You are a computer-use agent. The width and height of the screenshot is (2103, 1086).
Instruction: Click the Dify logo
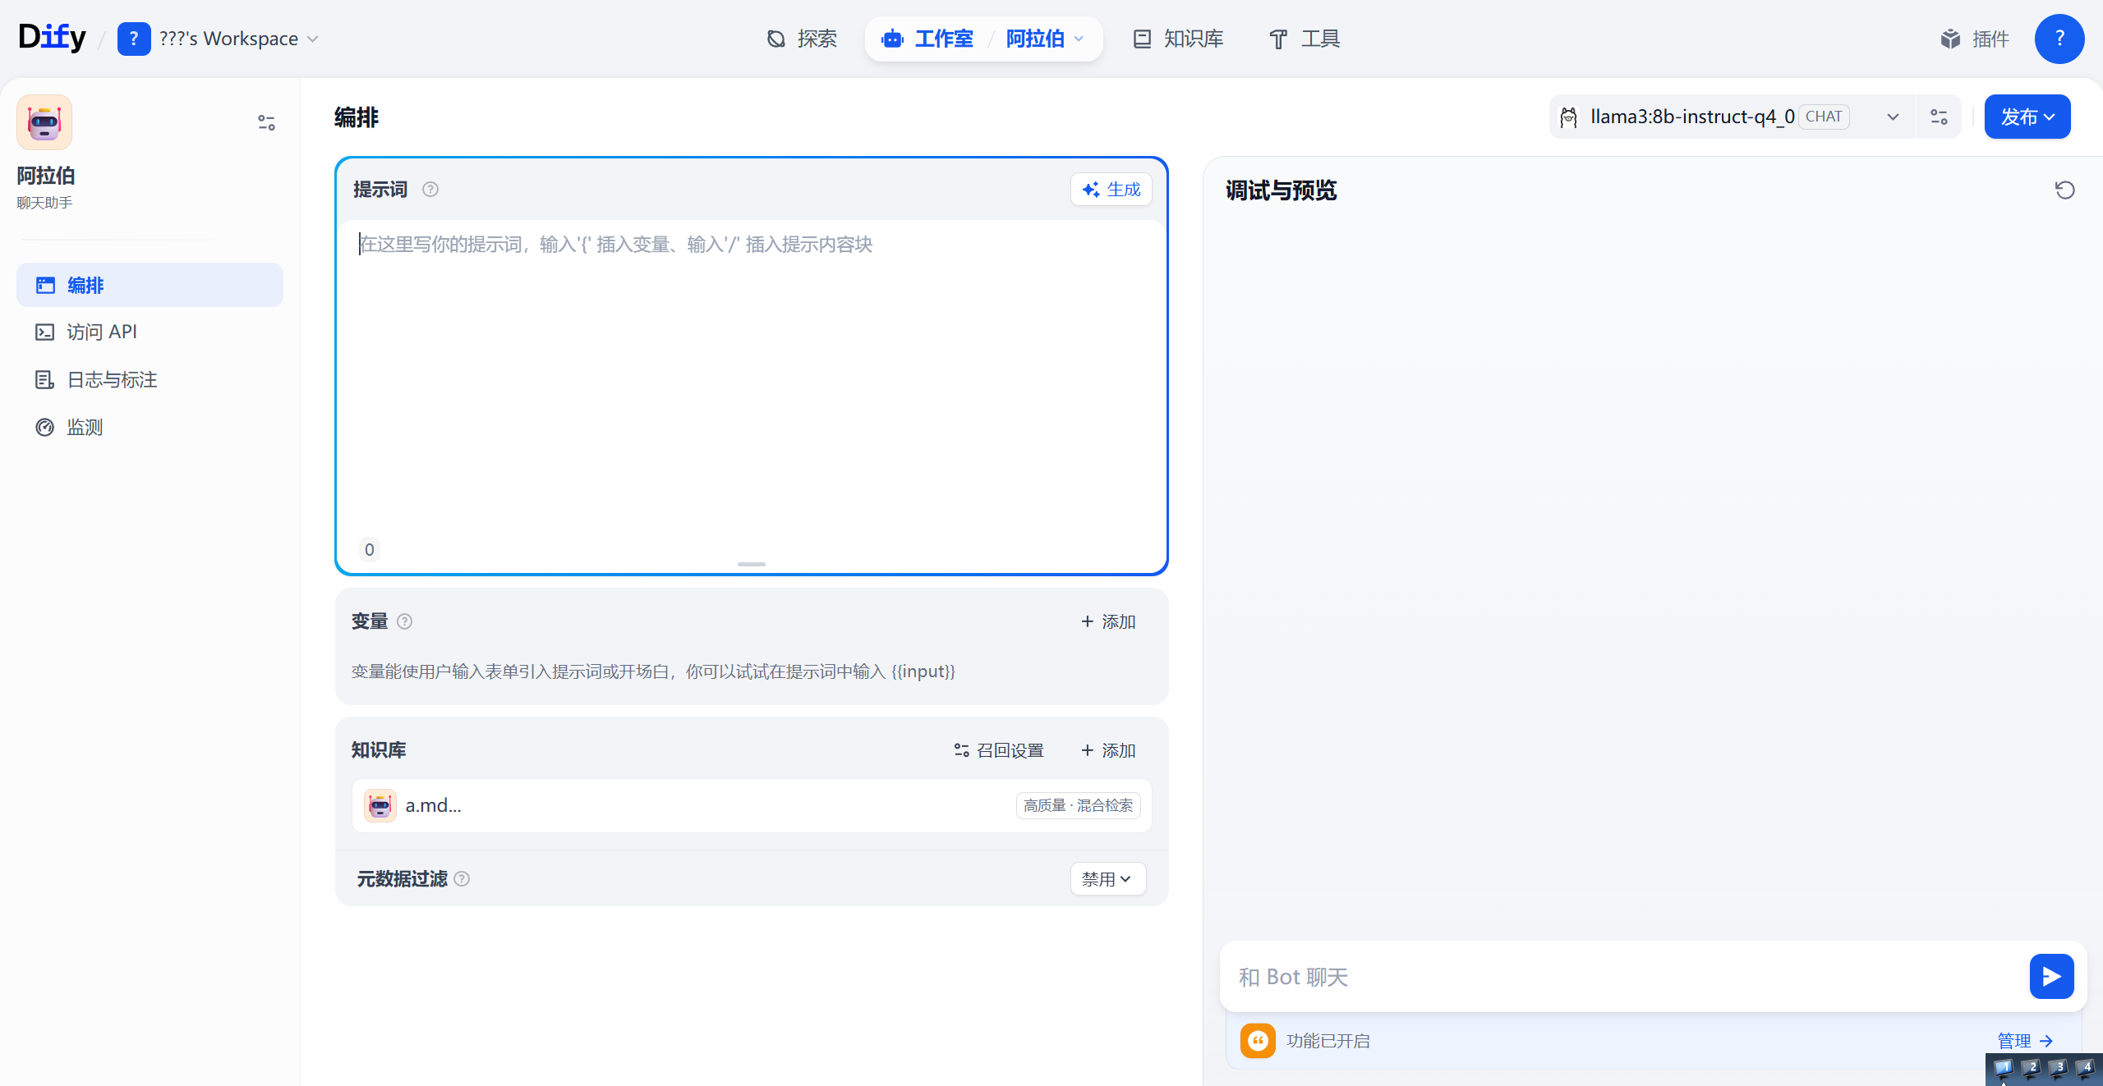tap(52, 38)
